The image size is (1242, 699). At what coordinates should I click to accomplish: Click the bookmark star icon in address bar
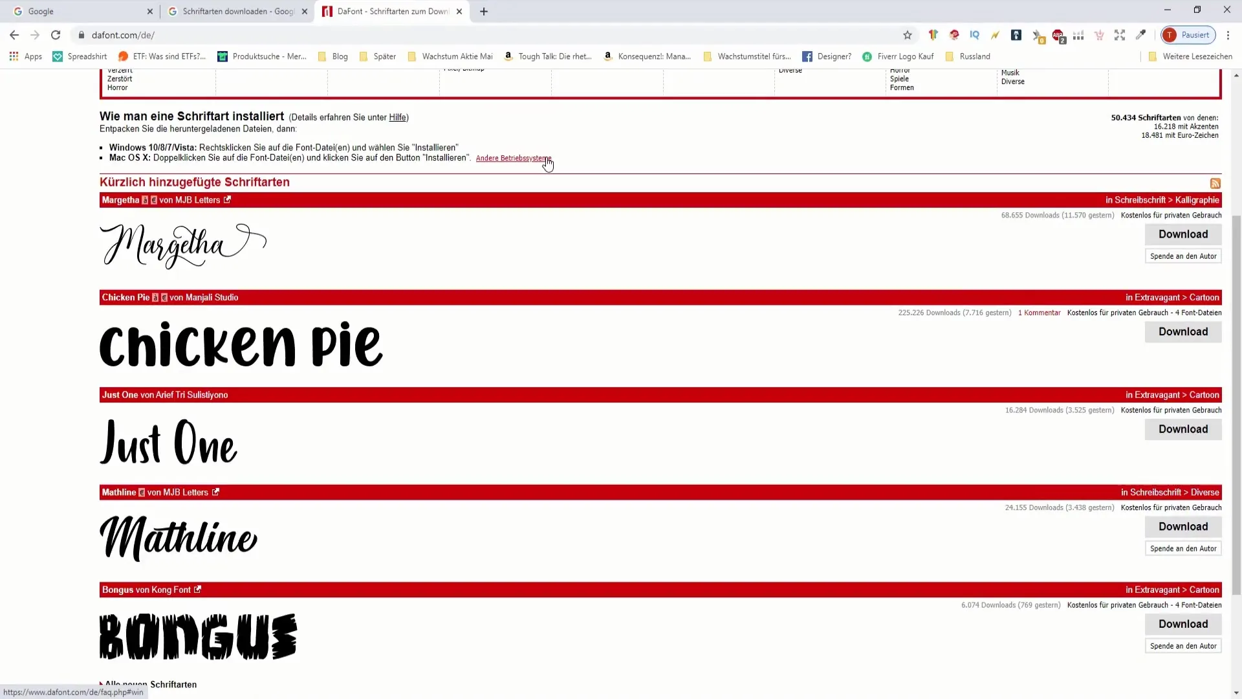click(907, 35)
